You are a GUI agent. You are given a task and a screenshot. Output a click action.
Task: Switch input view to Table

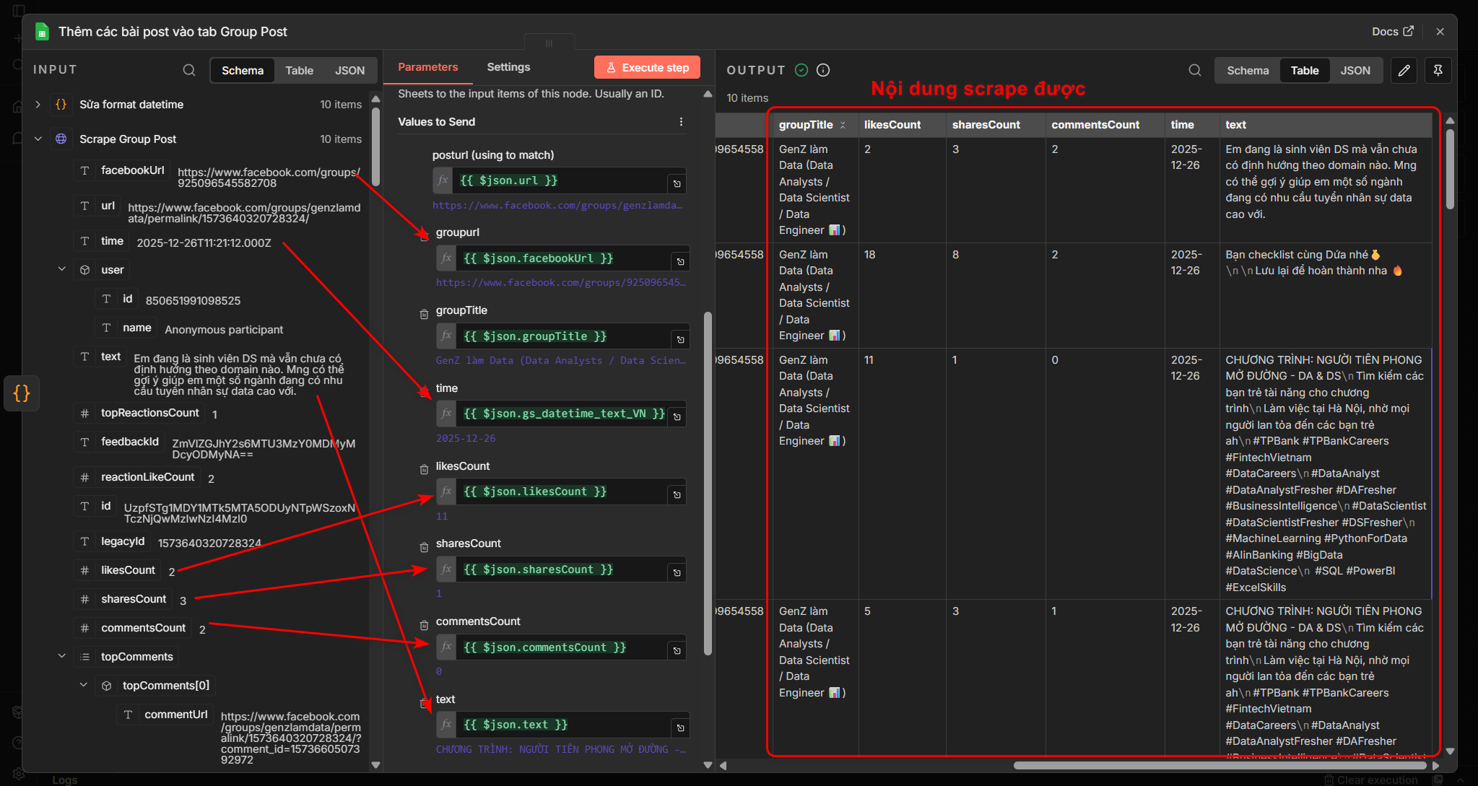pyautogui.click(x=299, y=71)
